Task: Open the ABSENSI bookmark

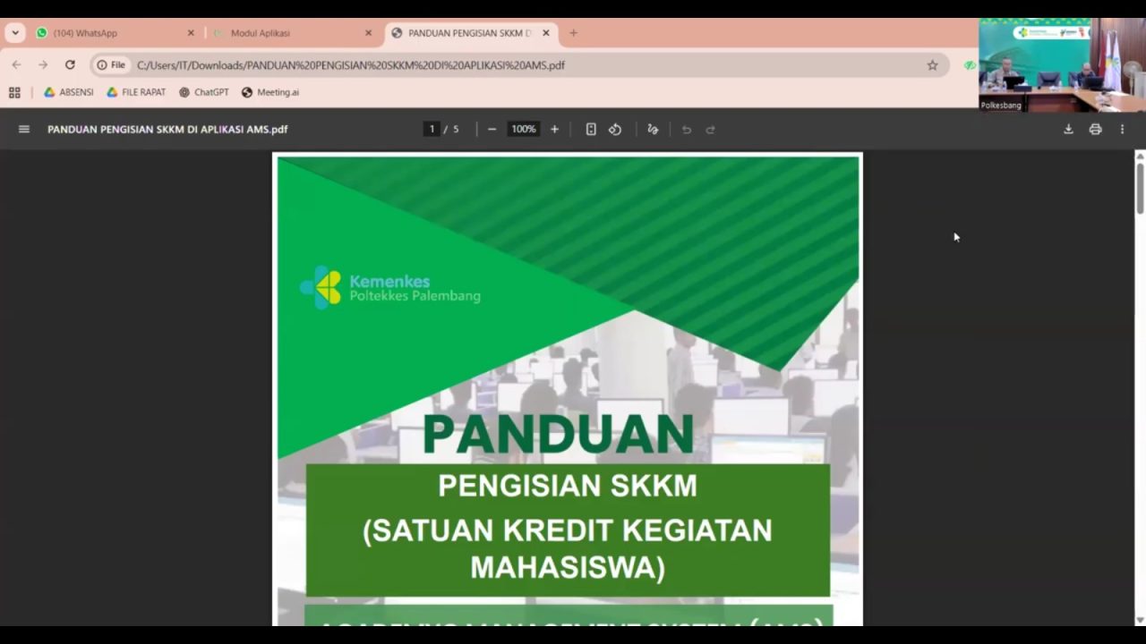Action: click(x=69, y=92)
